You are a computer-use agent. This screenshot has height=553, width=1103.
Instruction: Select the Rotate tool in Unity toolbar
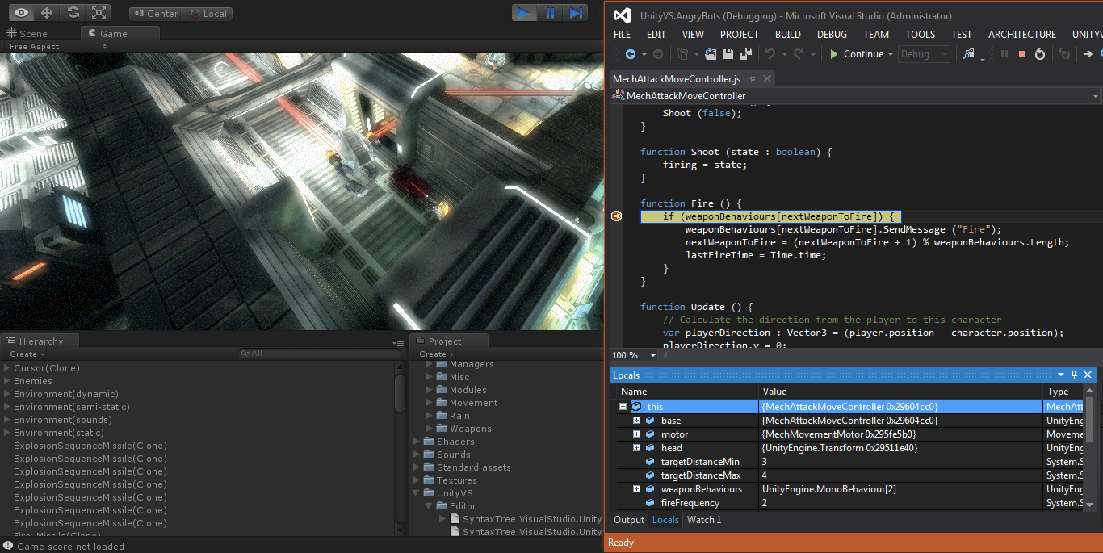74,12
